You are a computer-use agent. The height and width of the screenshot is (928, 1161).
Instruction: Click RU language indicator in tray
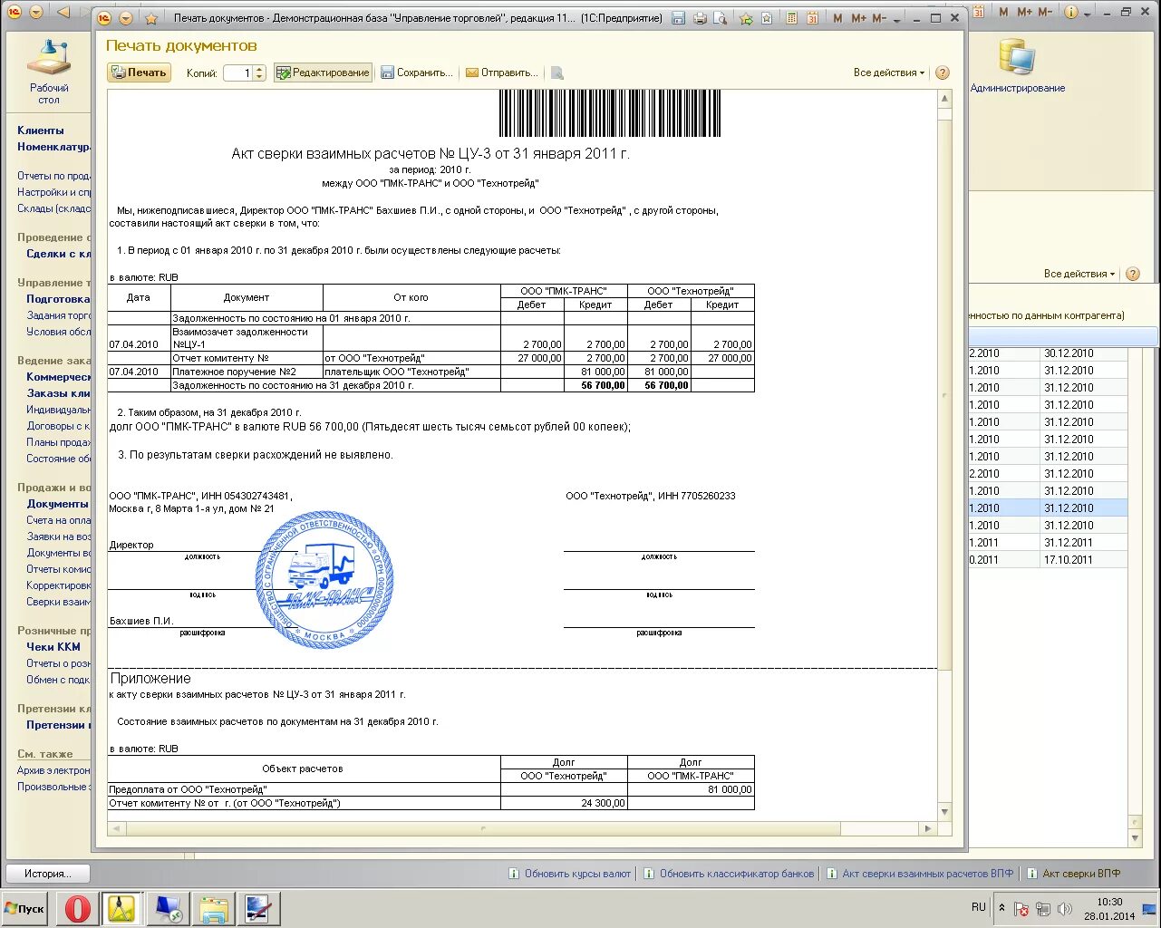point(979,907)
